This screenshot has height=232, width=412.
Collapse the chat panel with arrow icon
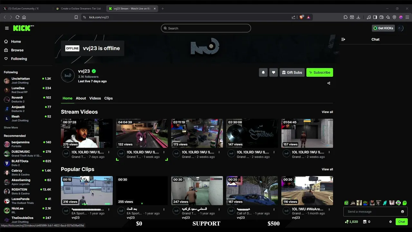pos(343,39)
